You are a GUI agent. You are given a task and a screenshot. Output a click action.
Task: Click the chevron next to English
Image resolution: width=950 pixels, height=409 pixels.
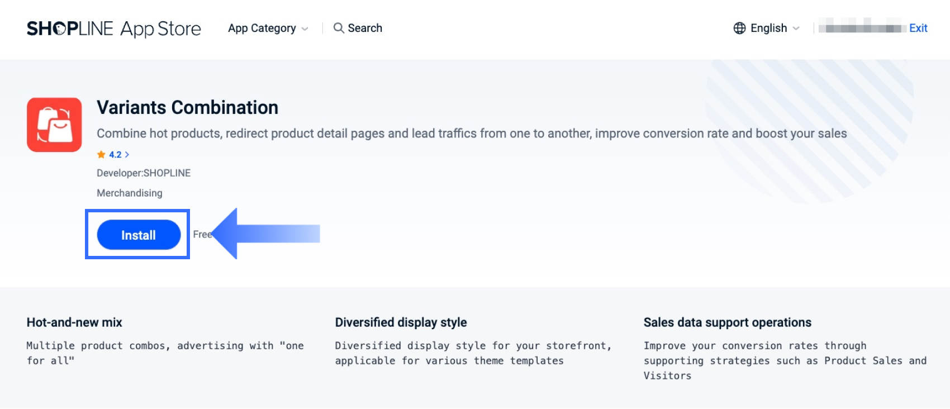796,28
